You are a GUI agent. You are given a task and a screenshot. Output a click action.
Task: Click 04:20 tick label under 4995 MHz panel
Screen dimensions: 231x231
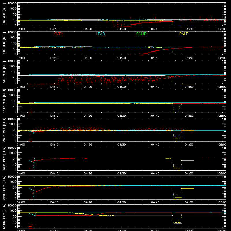88,174
